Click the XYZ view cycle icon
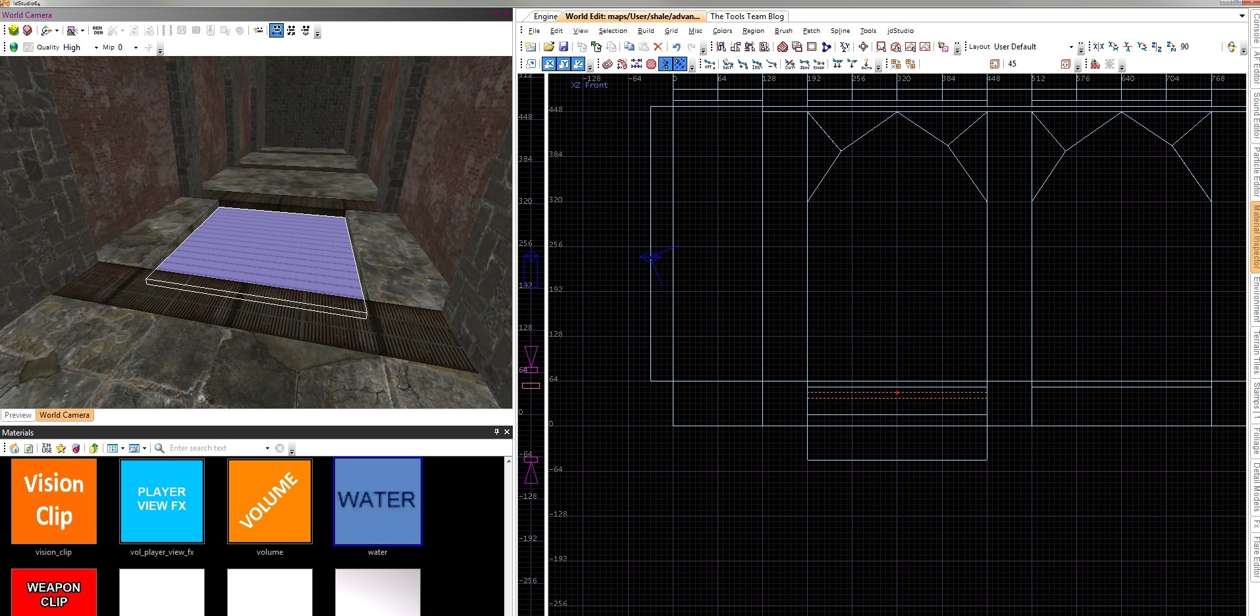 (845, 47)
